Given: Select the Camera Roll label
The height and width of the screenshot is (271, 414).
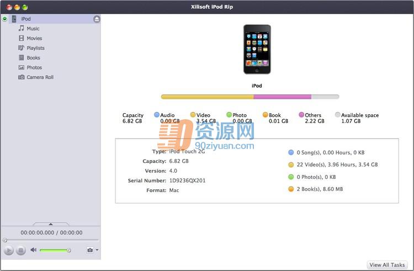Looking at the screenshot, I should tap(40, 77).
